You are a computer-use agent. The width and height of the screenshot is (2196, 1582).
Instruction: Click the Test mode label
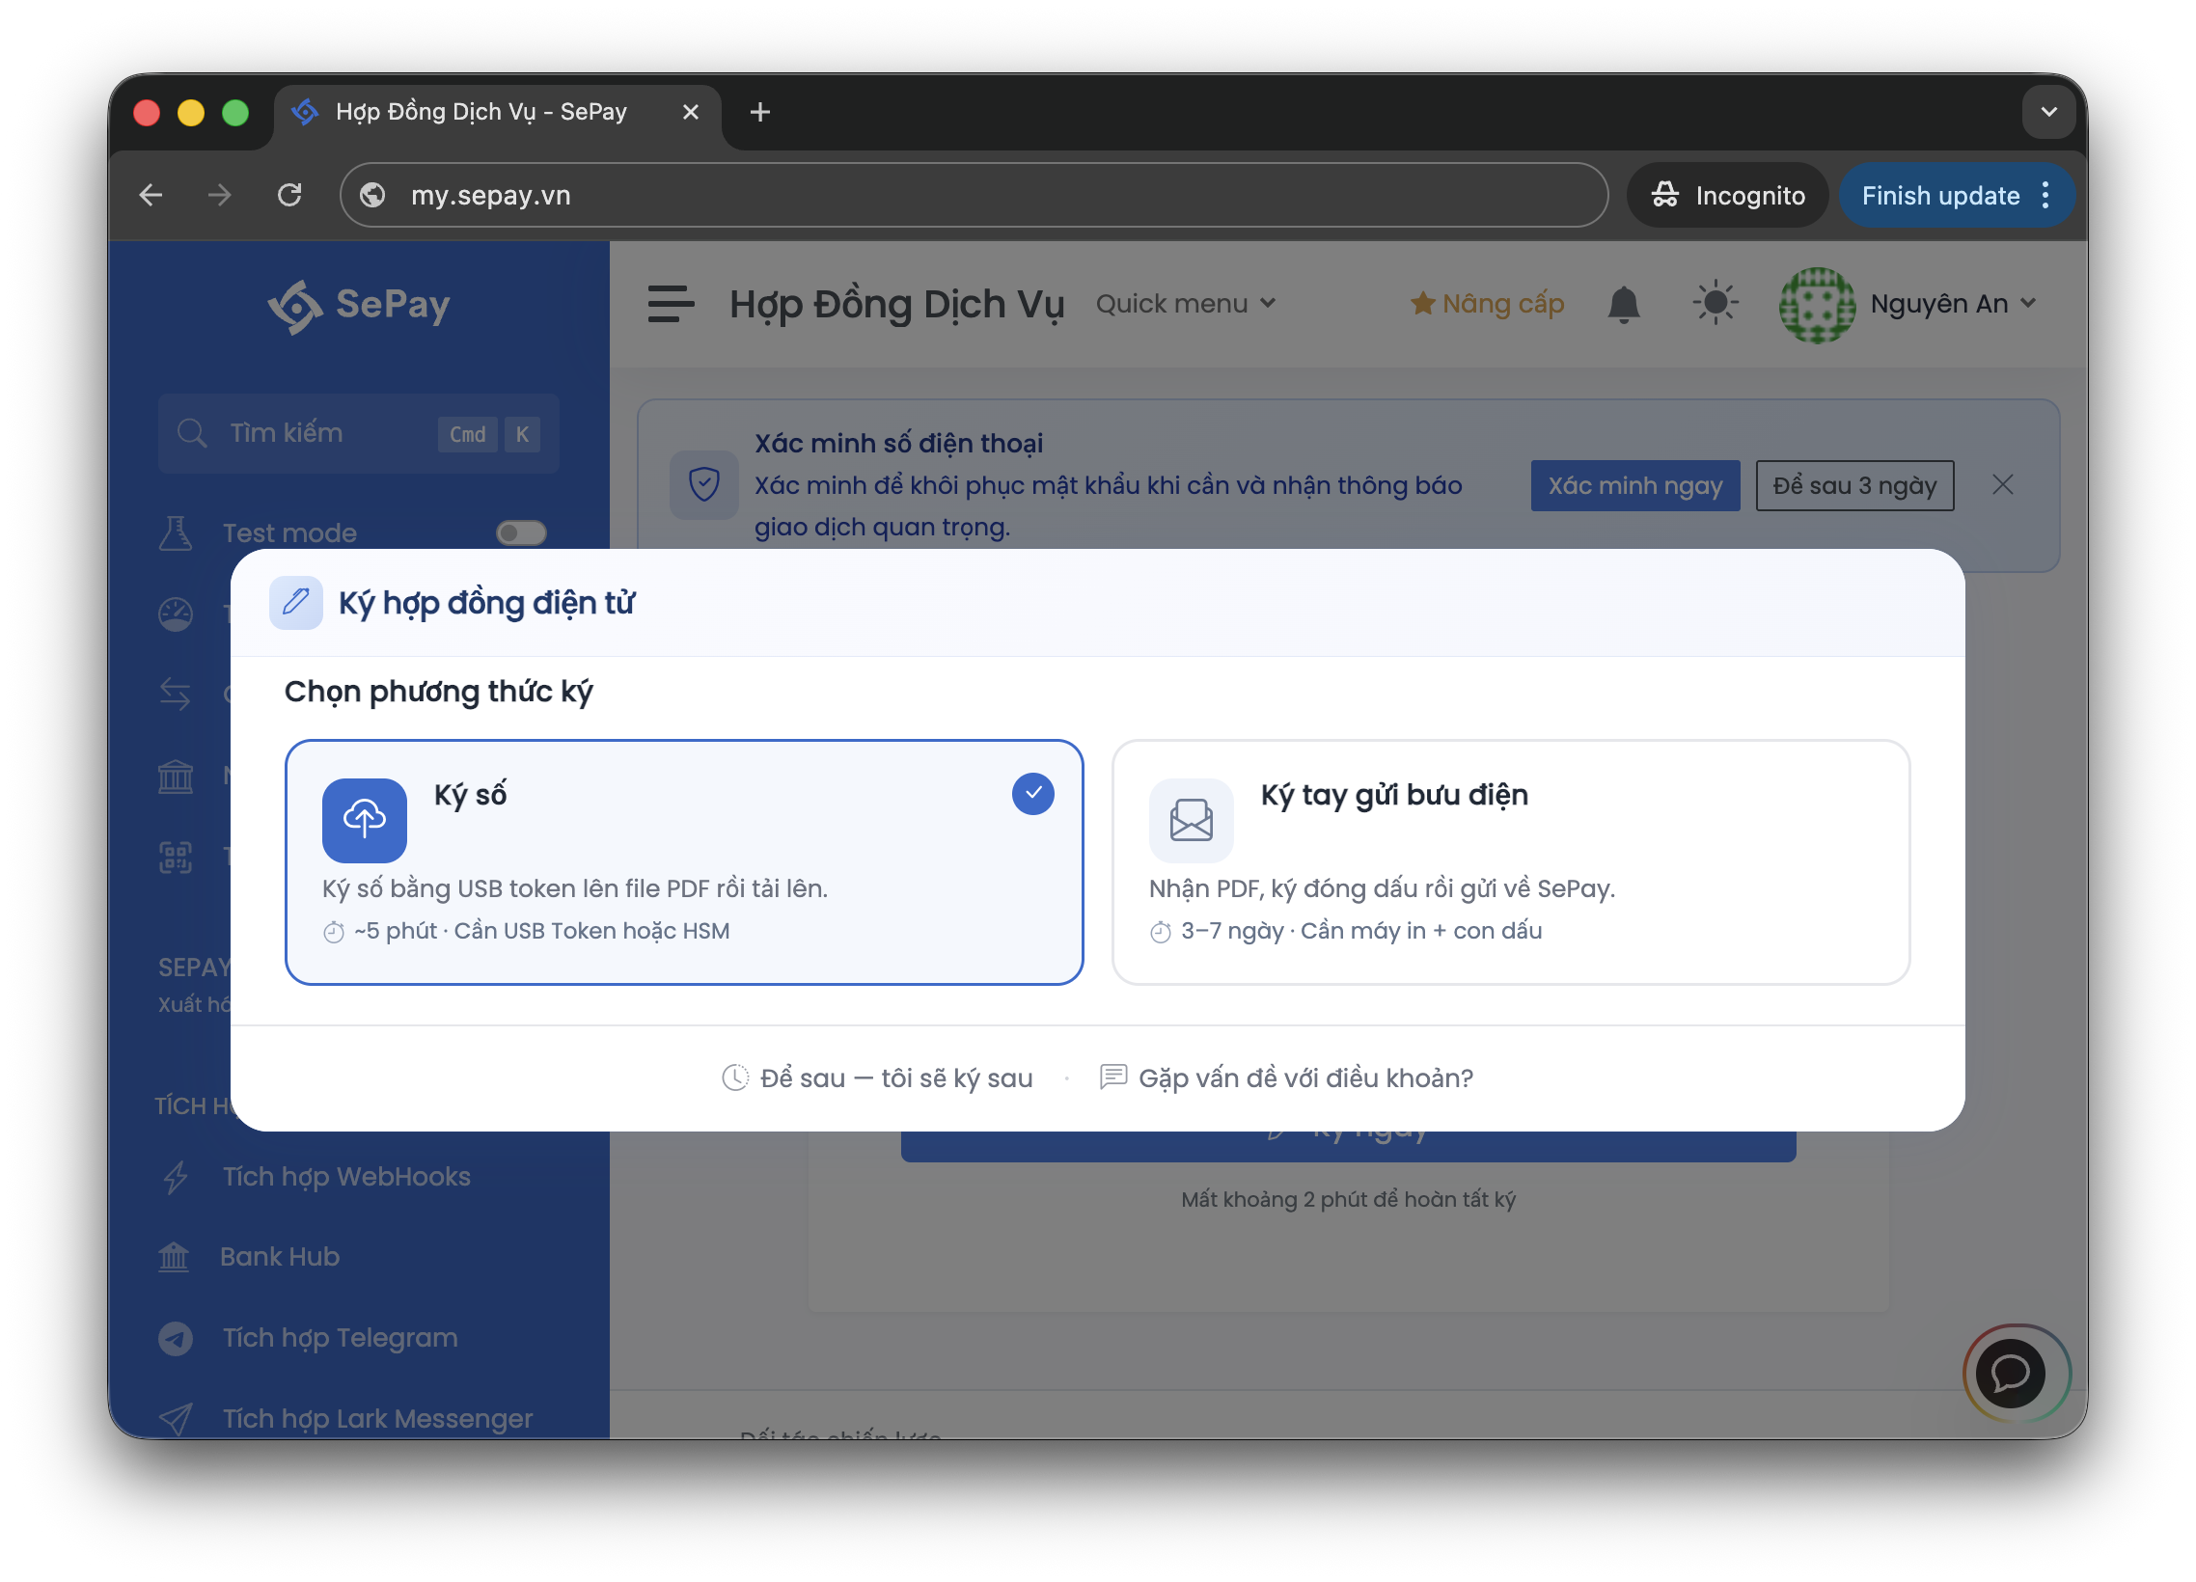point(289,533)
